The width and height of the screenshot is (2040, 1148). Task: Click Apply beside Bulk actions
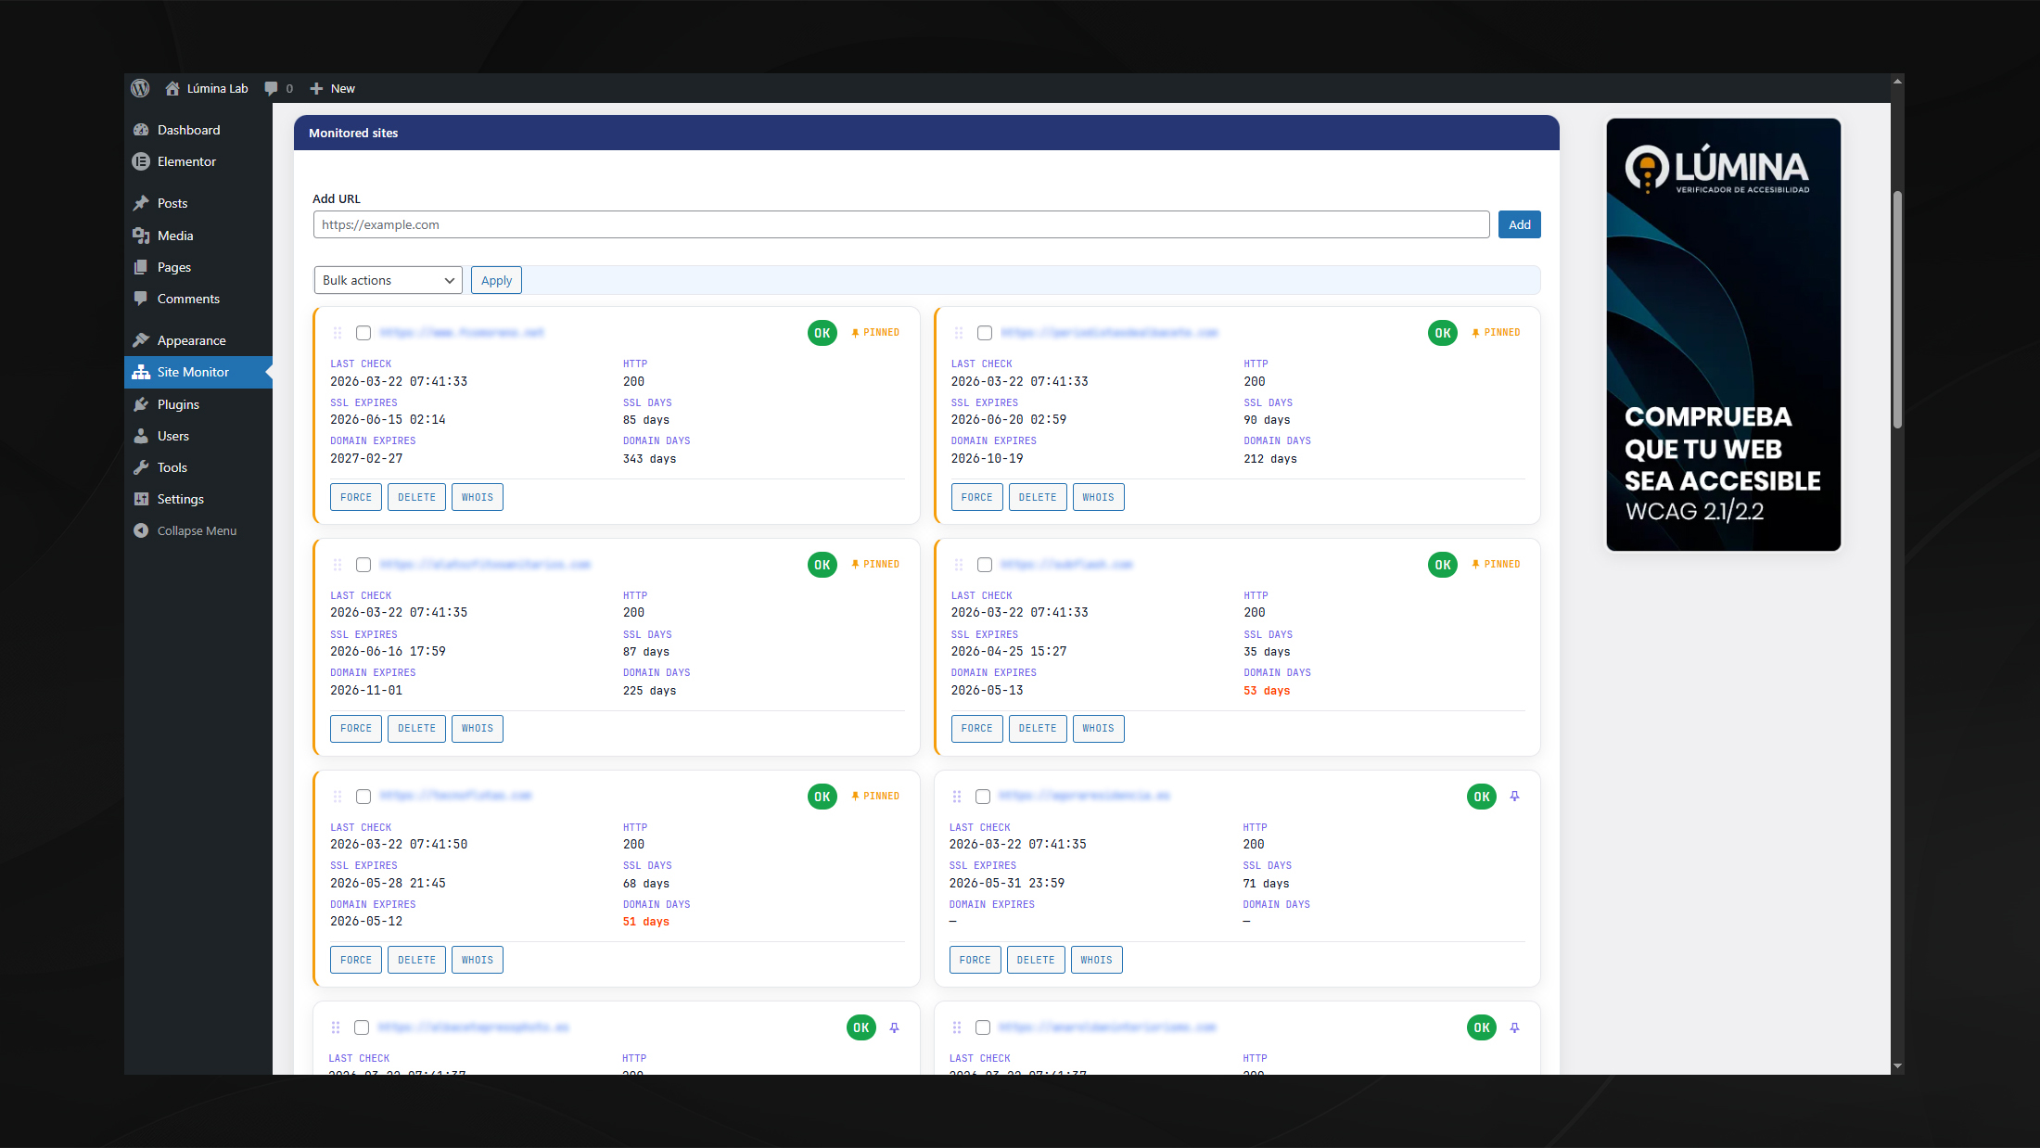pyautogui.click(x=496, y=280)
